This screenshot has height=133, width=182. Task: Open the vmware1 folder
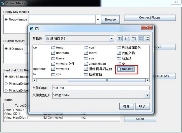coord(60,69)
